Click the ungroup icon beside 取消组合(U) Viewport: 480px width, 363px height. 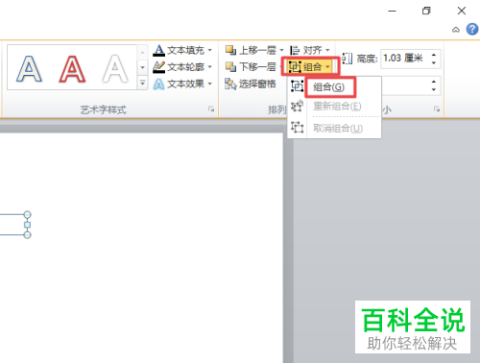pyautogui.click(x=297, y=128)
